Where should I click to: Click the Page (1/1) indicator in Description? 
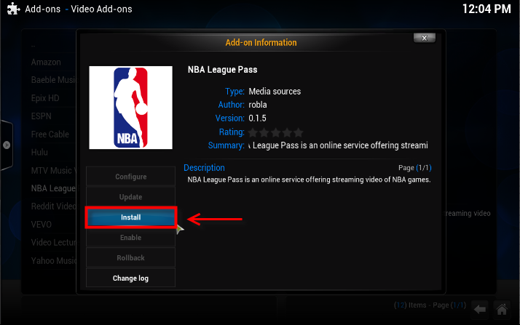(x=415, y=168)
